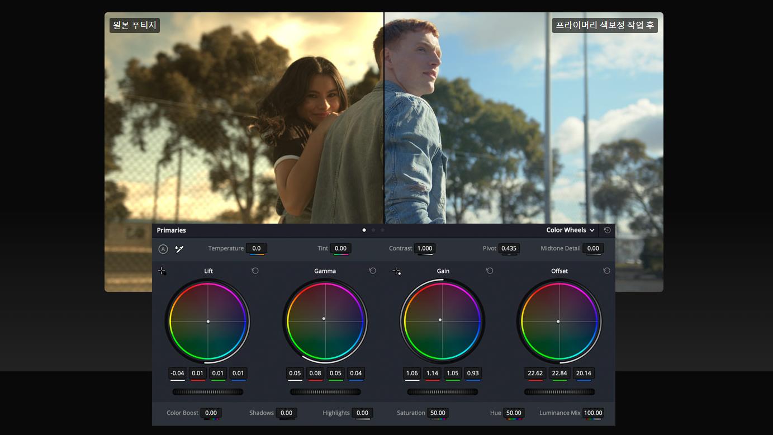Reset the Lift color wheel
This screenshot has height=435, width=773.
coord(255,271)
